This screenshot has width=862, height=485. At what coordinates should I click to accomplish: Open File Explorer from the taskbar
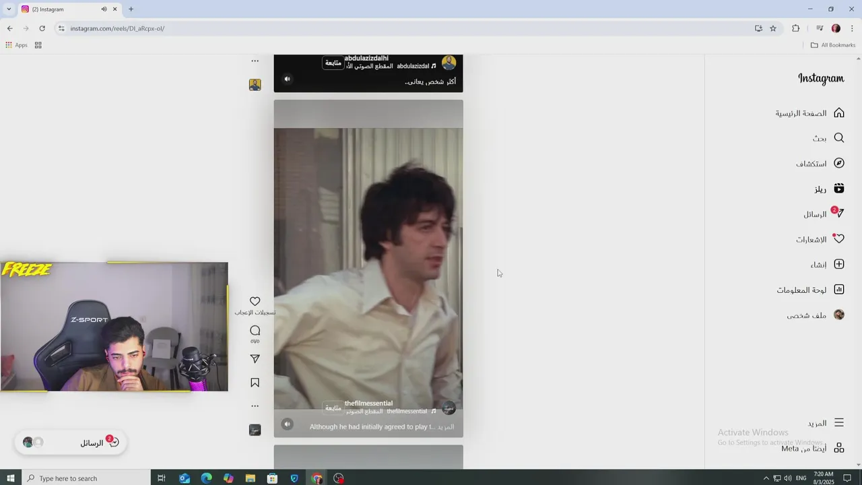point(251,478)
